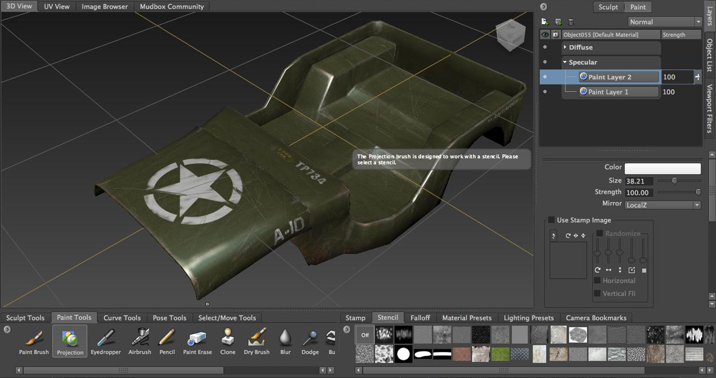Click the Paint layers mode button
The height and width of the screenshot is (378, 716).
638,7
